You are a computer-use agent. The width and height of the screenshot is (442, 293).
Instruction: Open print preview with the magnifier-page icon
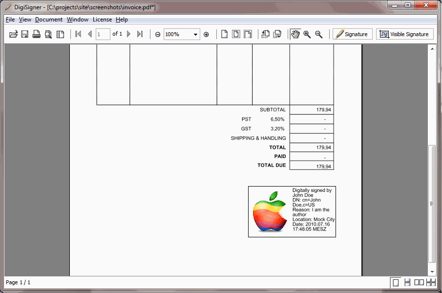[x=48, y=34]
